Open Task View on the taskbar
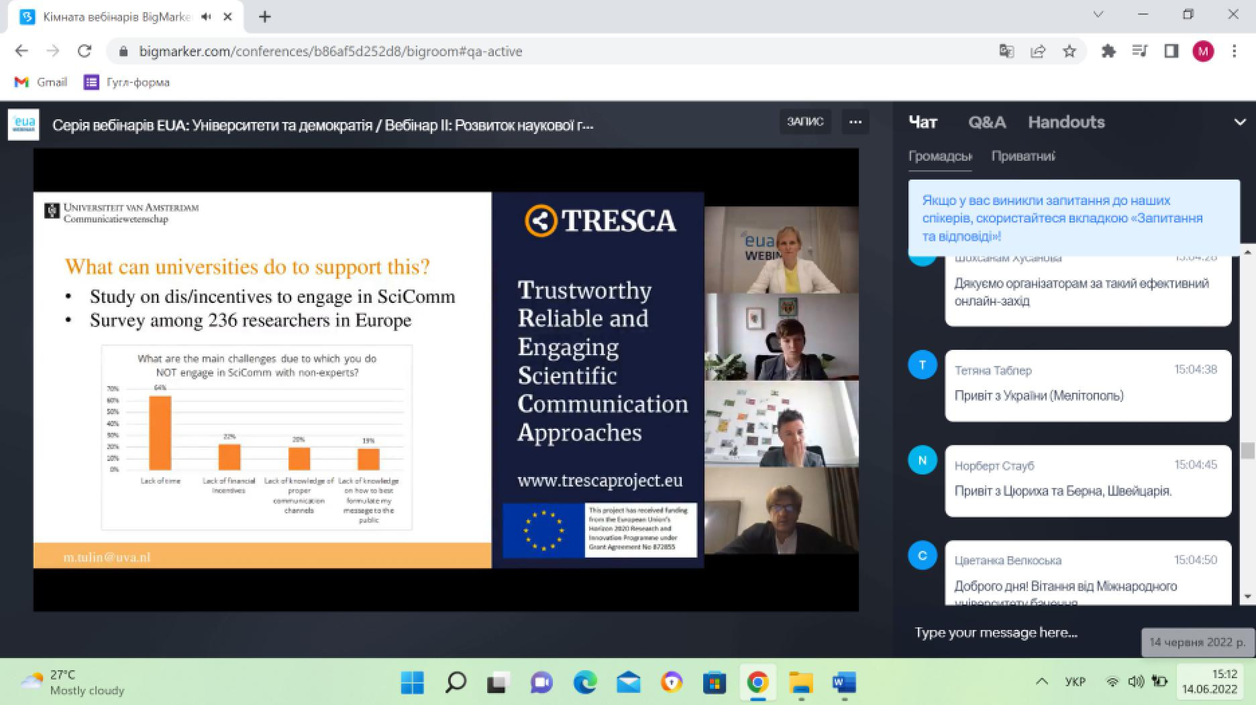1256x705 pixels. point(498,682)
